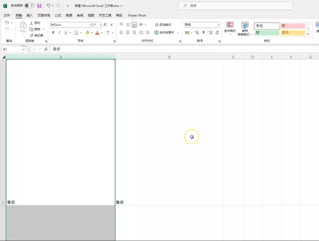Open the 条件格式 (Conditional Formatting) menu
Viewport: 319px width, 241px height.
click(x=230, y=29)
